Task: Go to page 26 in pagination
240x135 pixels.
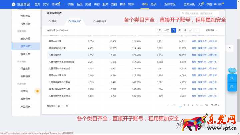Action: click(206, 105)
